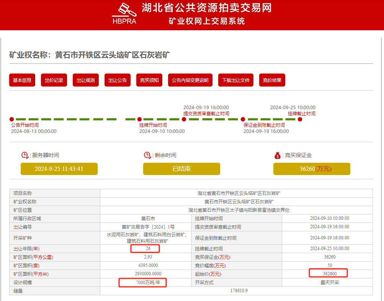384x301 pixels.
Task: Click the 项目名称 value 湖北省黄石市开铁区云头垴矿区石灰岩矿
Action: coord(239,193)
